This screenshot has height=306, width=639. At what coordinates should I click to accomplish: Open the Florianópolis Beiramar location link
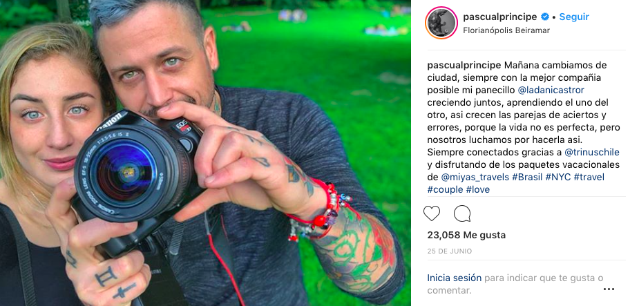click(x=506, y=30)
